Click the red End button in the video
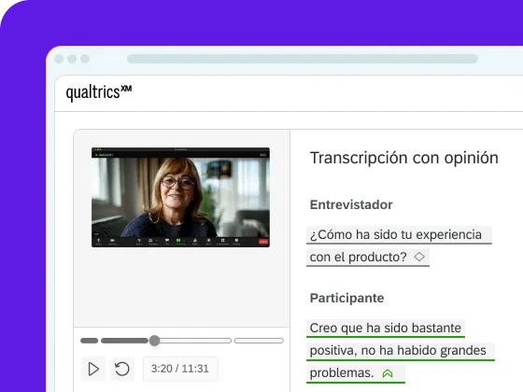Viewport: 523px width, 392px height. click(x=263, y=242)
